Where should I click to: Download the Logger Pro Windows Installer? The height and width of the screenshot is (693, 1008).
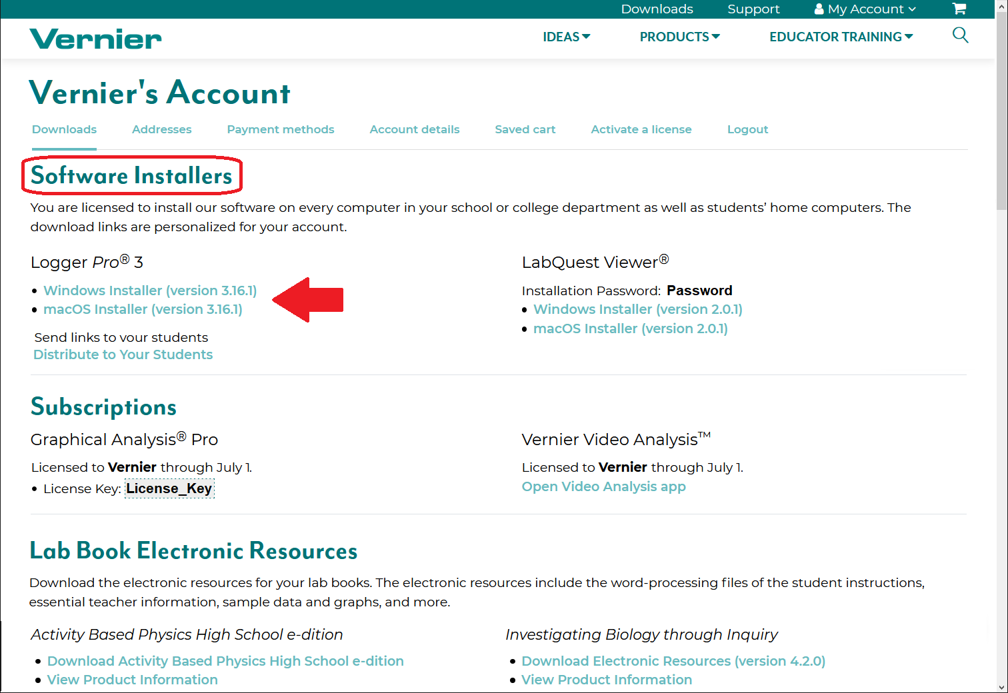pos(149,291)
